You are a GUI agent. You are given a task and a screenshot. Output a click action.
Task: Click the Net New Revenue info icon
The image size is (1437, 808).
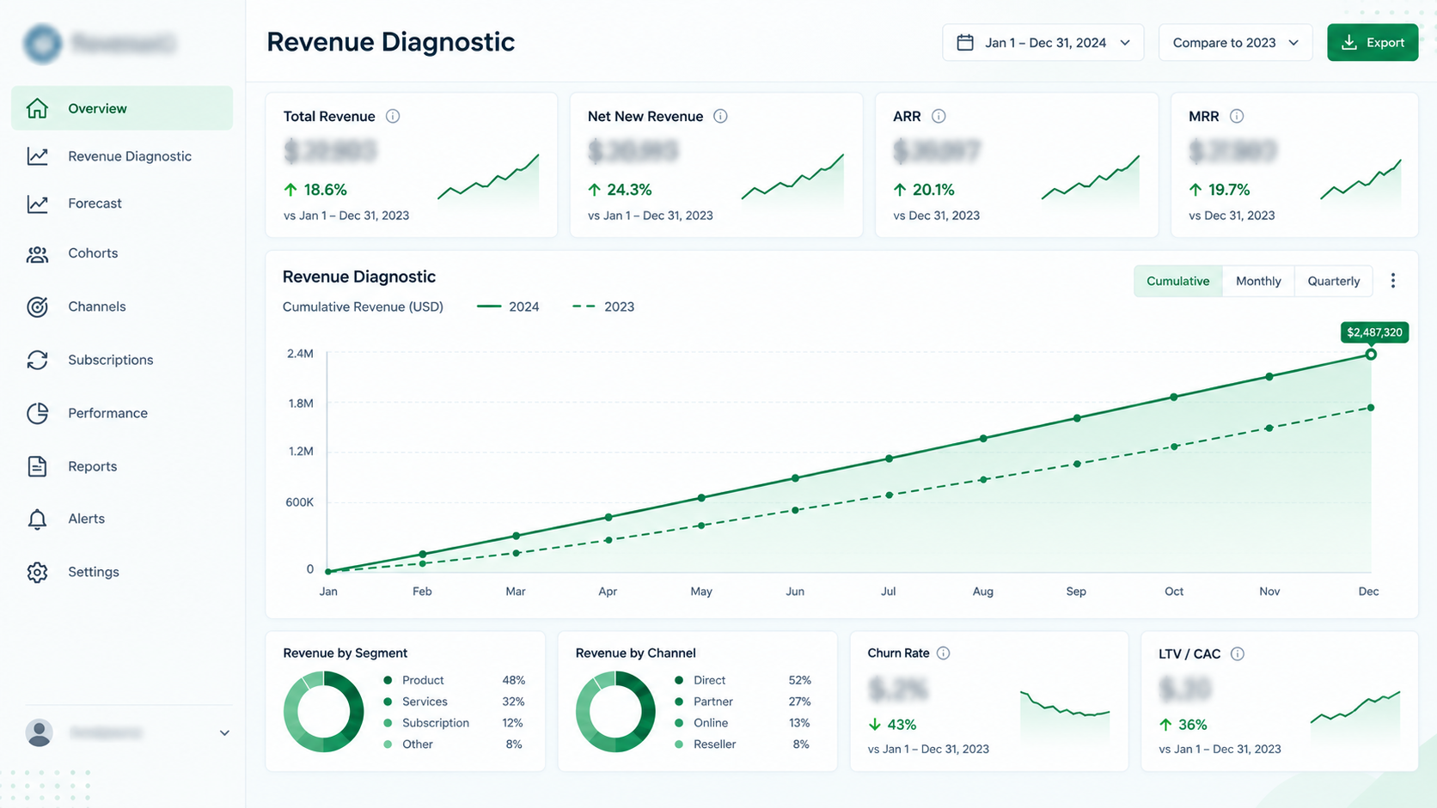[720, 116]
